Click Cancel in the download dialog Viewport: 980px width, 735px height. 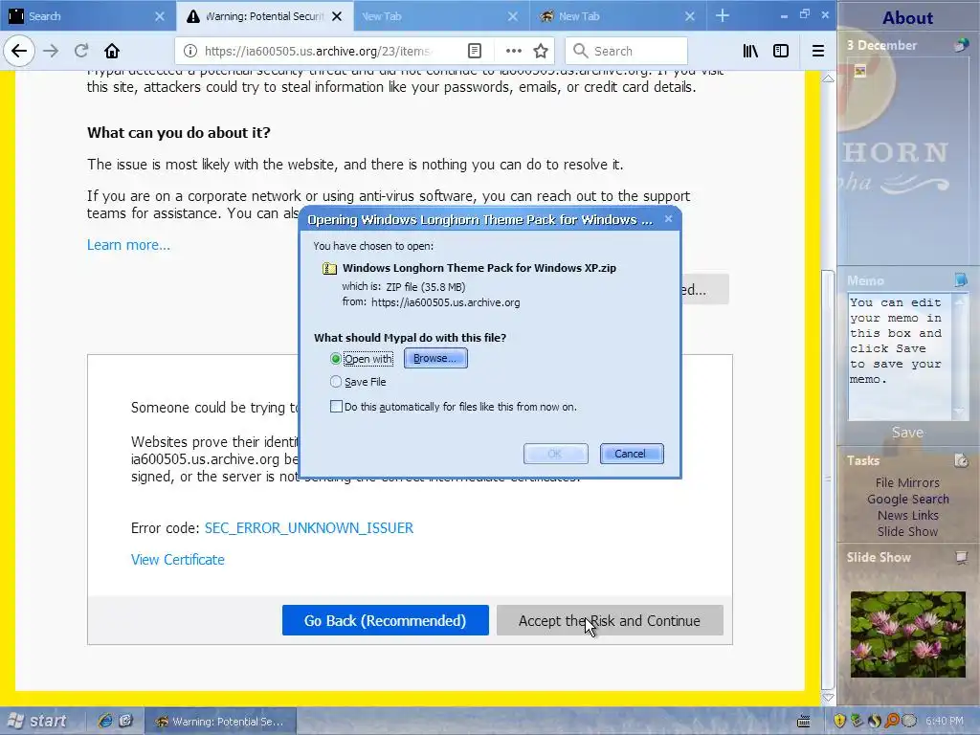pyautogui.click(x=632, y=454)
